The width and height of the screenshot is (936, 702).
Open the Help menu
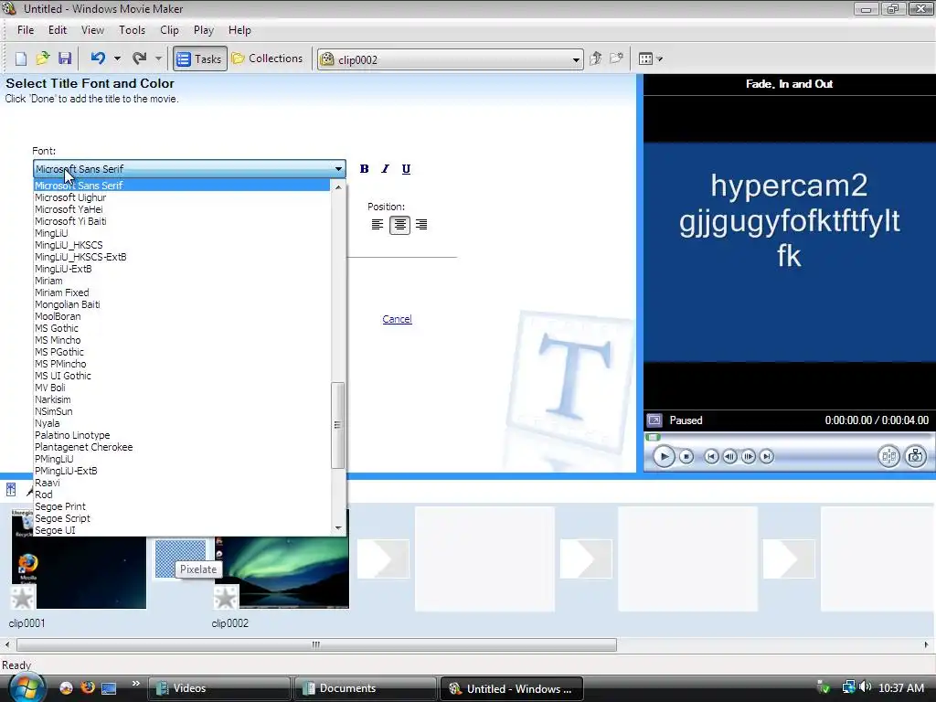point(240,30)
